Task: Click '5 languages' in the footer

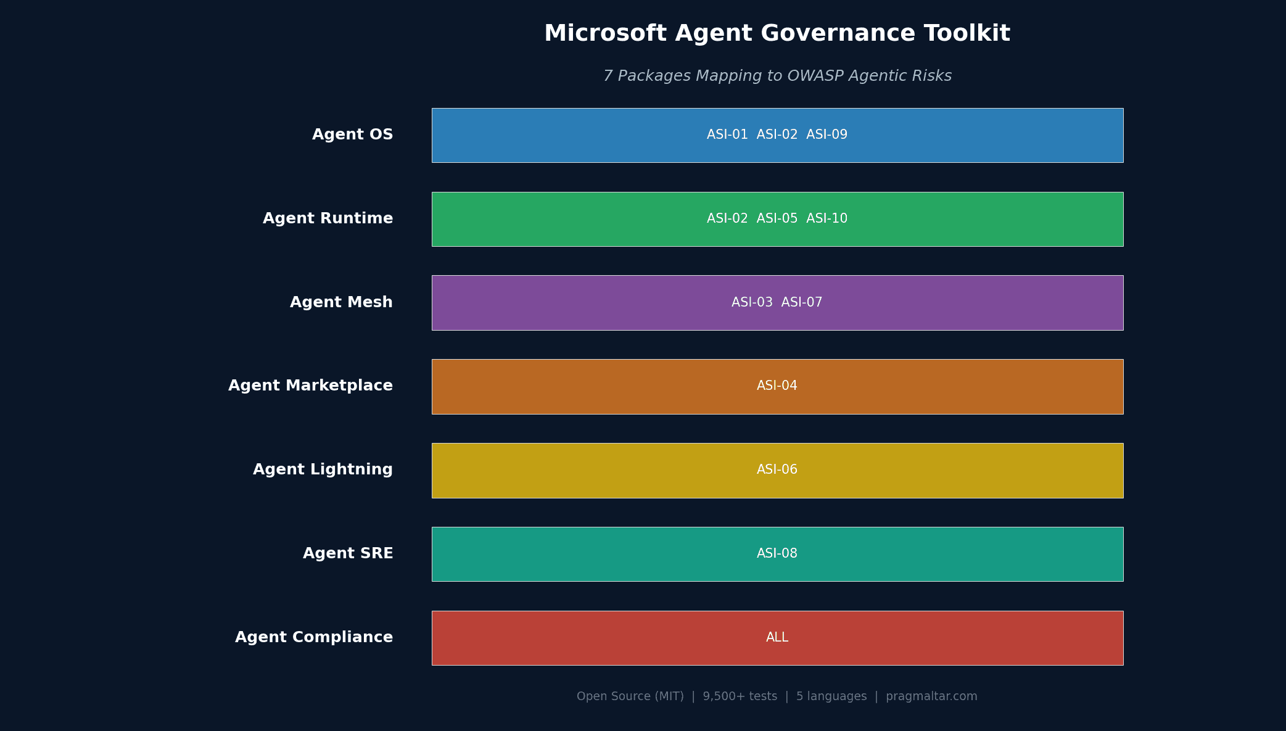Action: [831, 696]
